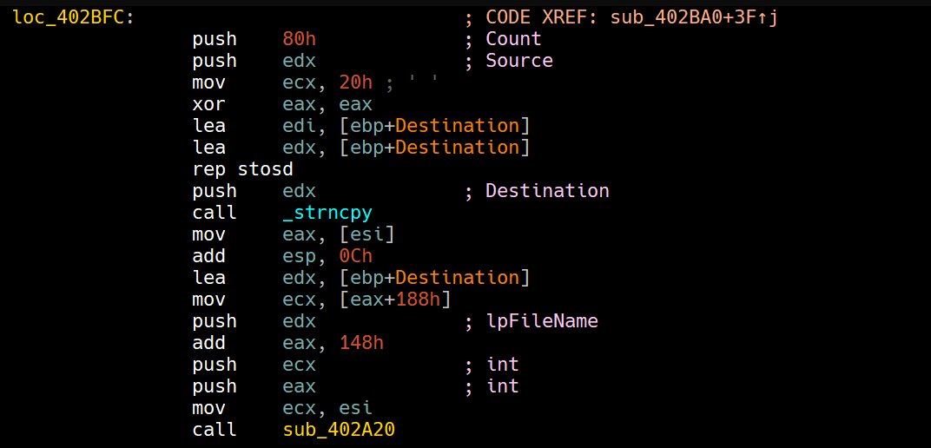
Task: Select the 80h push operand
Action: (300, 39)
